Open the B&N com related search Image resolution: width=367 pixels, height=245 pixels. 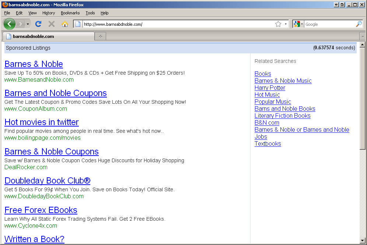click(267, 123)
